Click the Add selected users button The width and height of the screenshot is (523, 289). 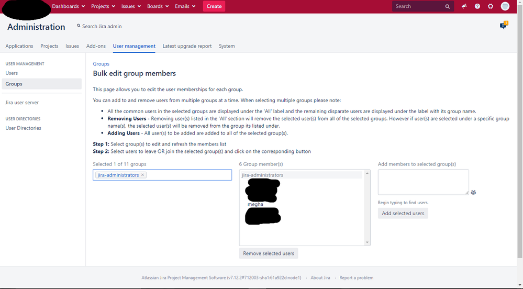pos(403,213)
